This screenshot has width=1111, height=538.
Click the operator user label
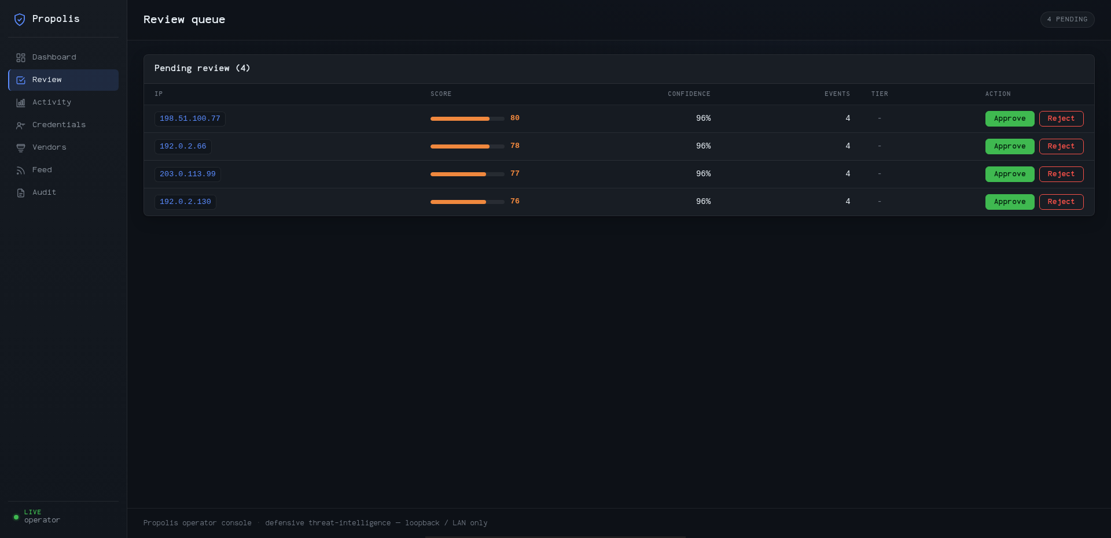pyautogui.click(x=42, y=520)
